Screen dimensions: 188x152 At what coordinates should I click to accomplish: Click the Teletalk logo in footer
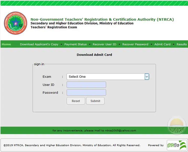coord(176,145)
